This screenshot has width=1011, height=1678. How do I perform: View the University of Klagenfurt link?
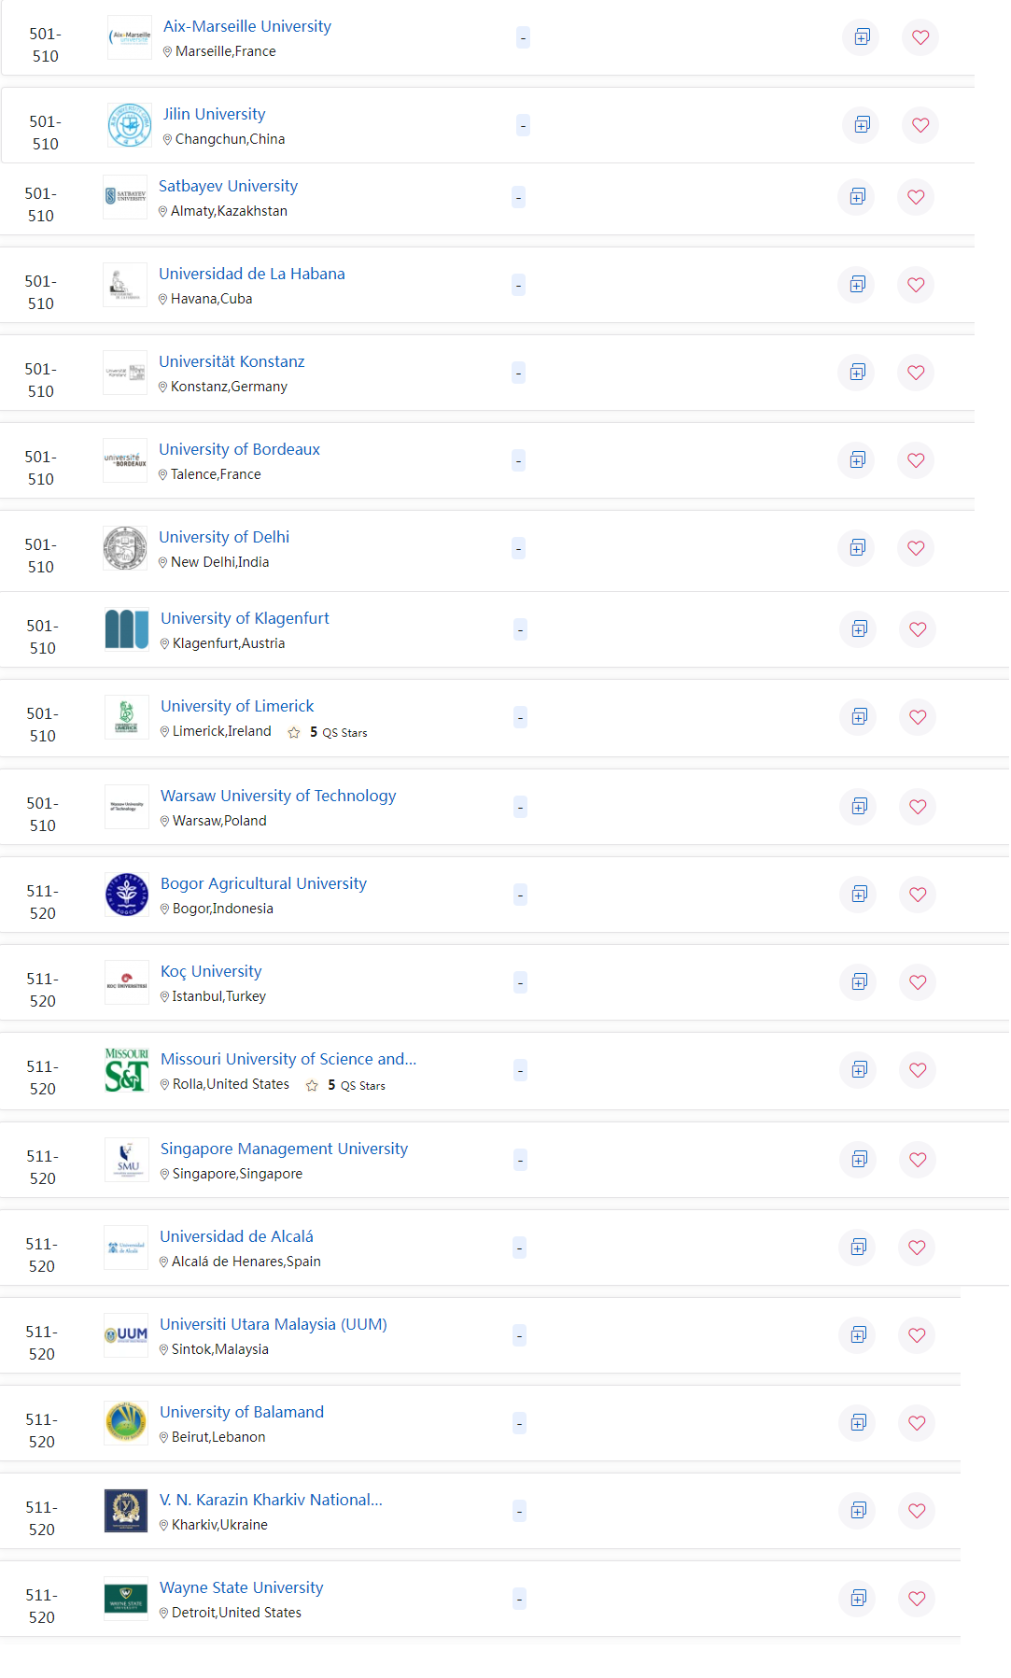point(245,618)
